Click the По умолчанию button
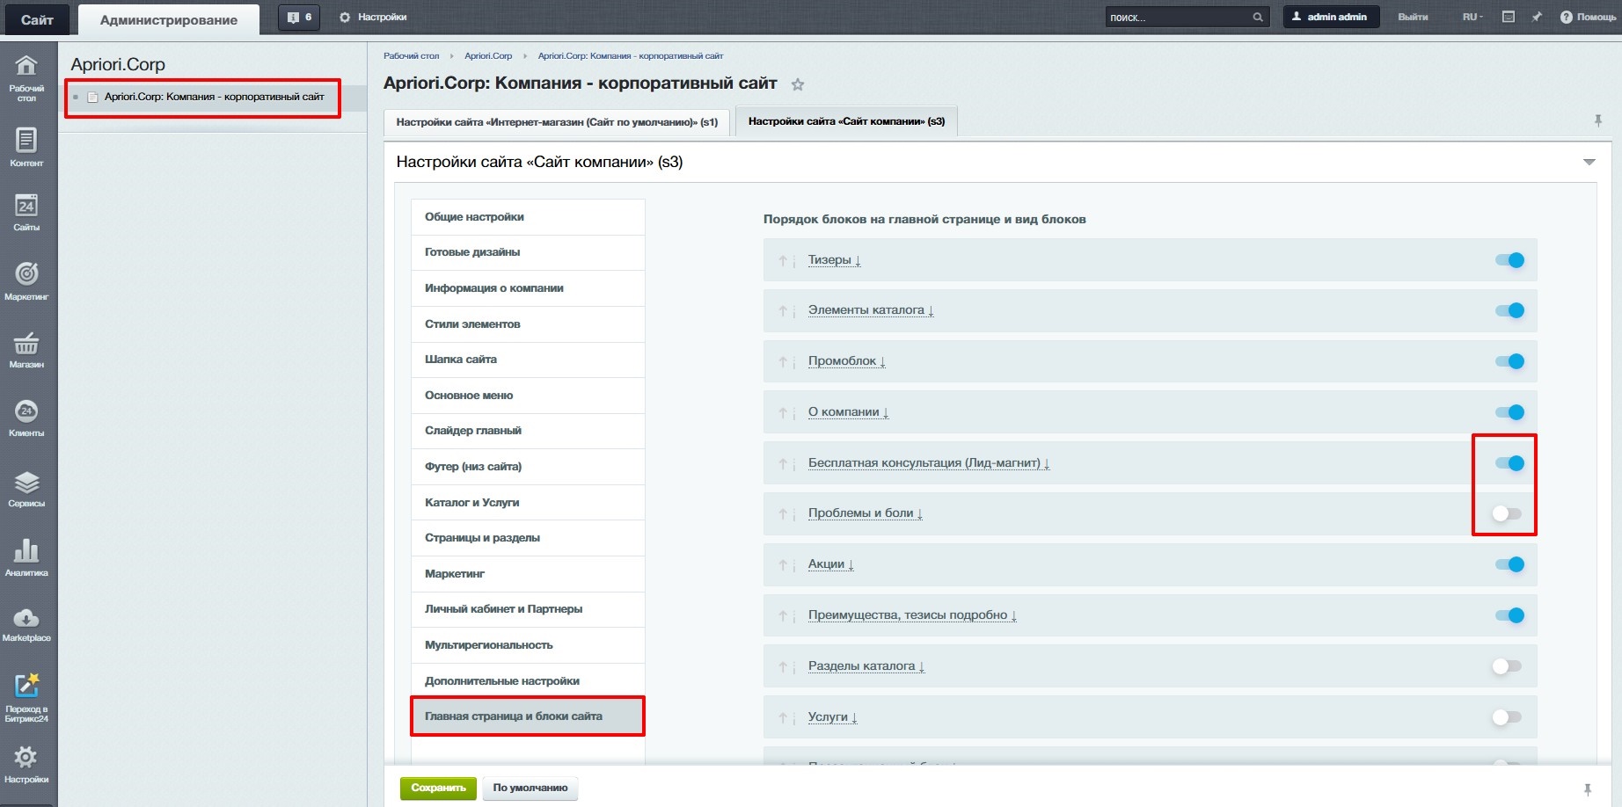This screenshot has width=1622, height=807. tap(530, 788)
